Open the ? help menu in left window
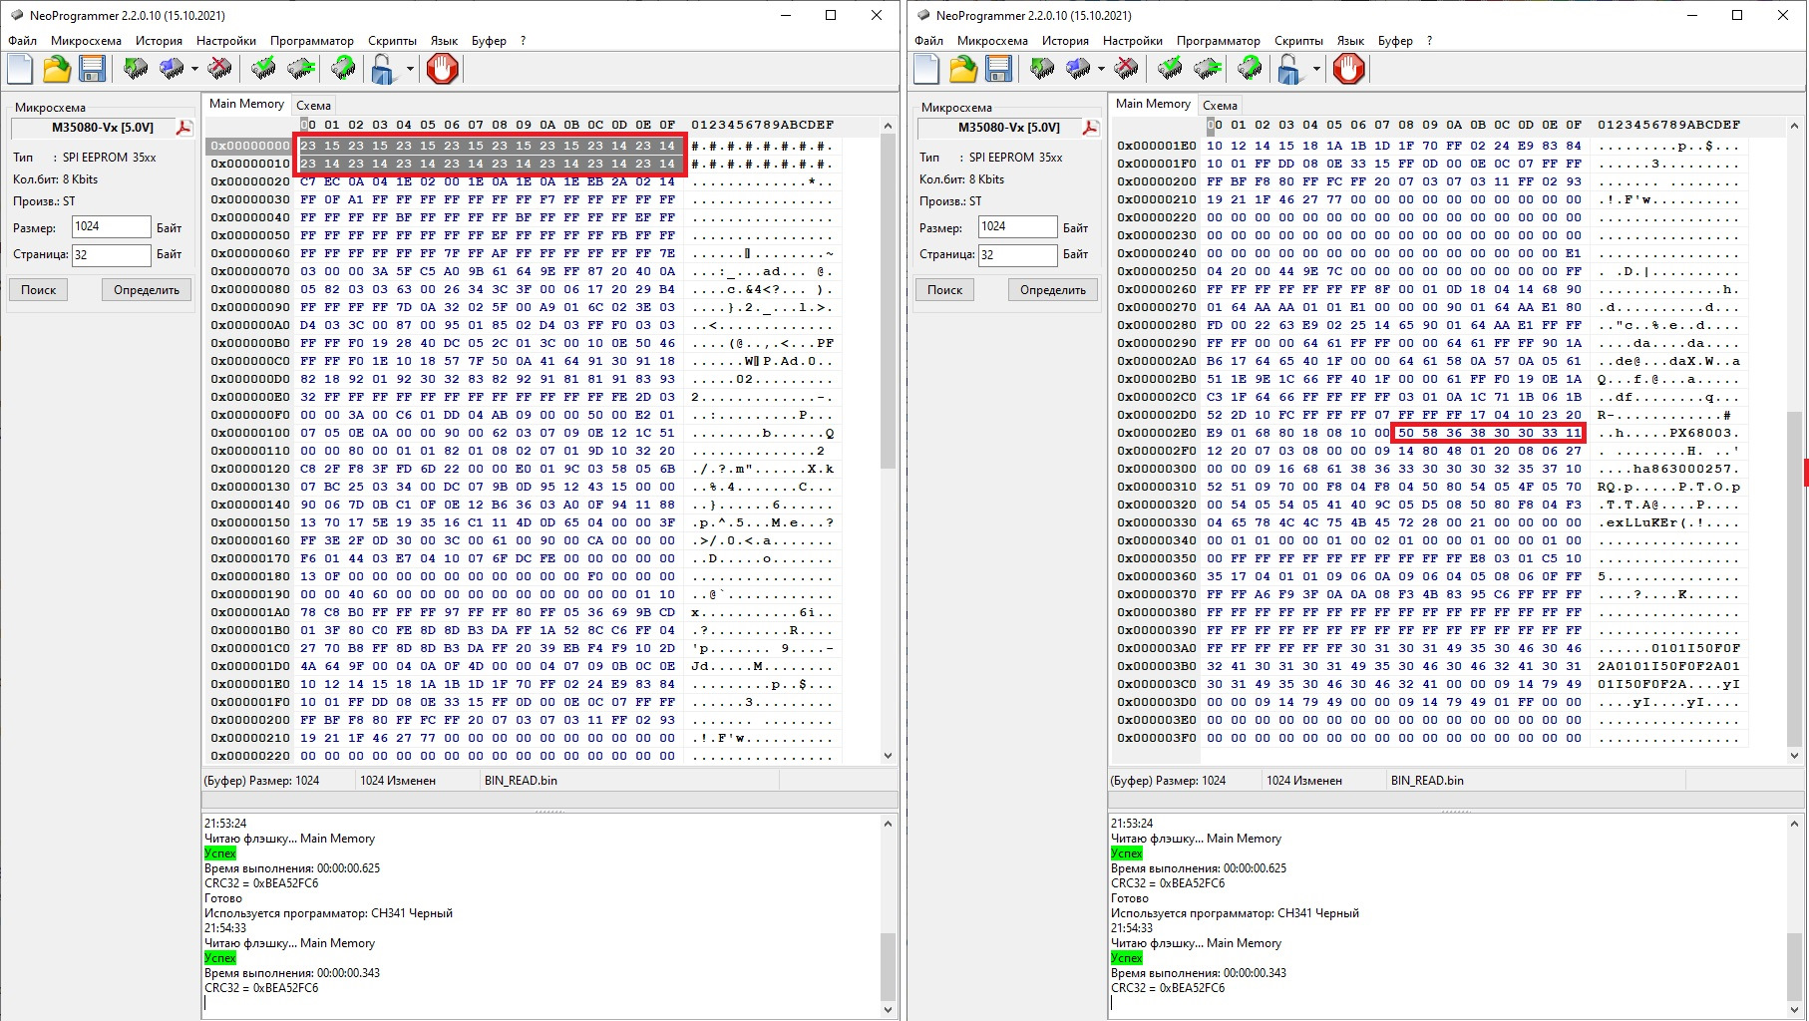 click(x=523, y=41)
